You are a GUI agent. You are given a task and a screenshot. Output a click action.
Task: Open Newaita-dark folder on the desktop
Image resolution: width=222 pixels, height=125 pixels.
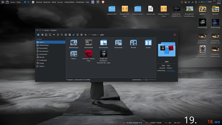(x=112, y=10)
